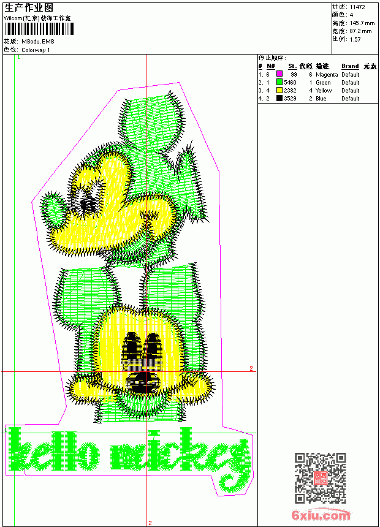This screenshot has height=527, width=380.
Task: Click the 6xiu.com watermark link
Action: [321, 515]
